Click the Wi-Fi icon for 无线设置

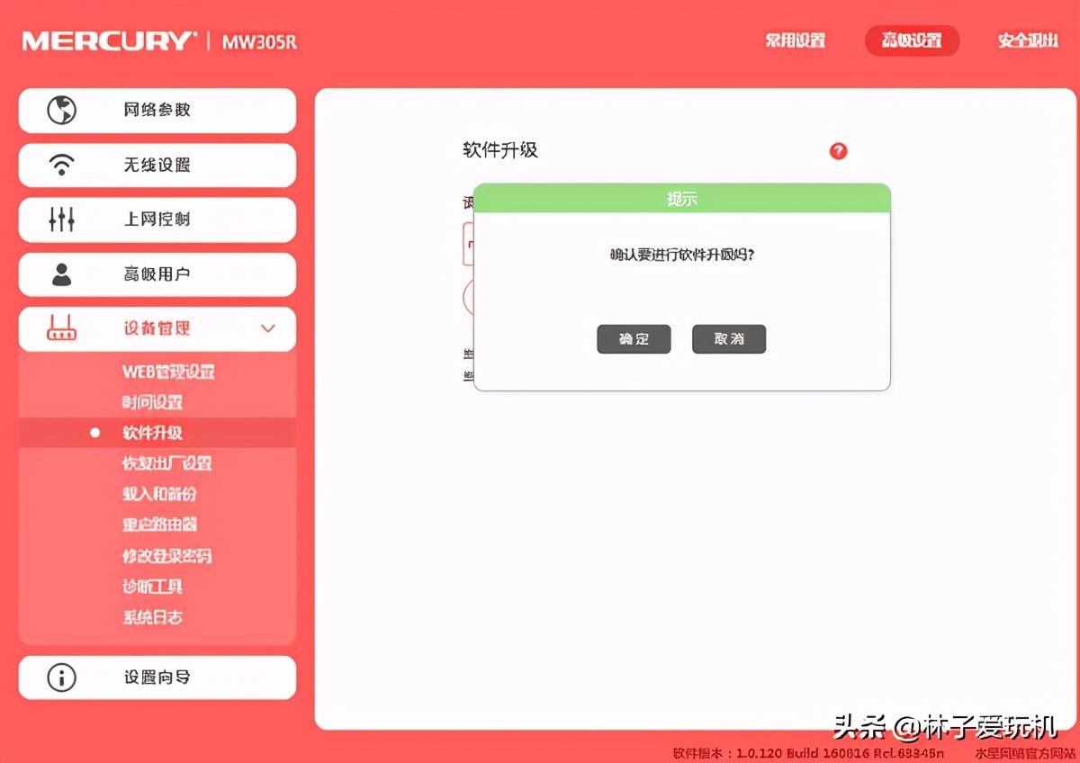pos(62,166)
